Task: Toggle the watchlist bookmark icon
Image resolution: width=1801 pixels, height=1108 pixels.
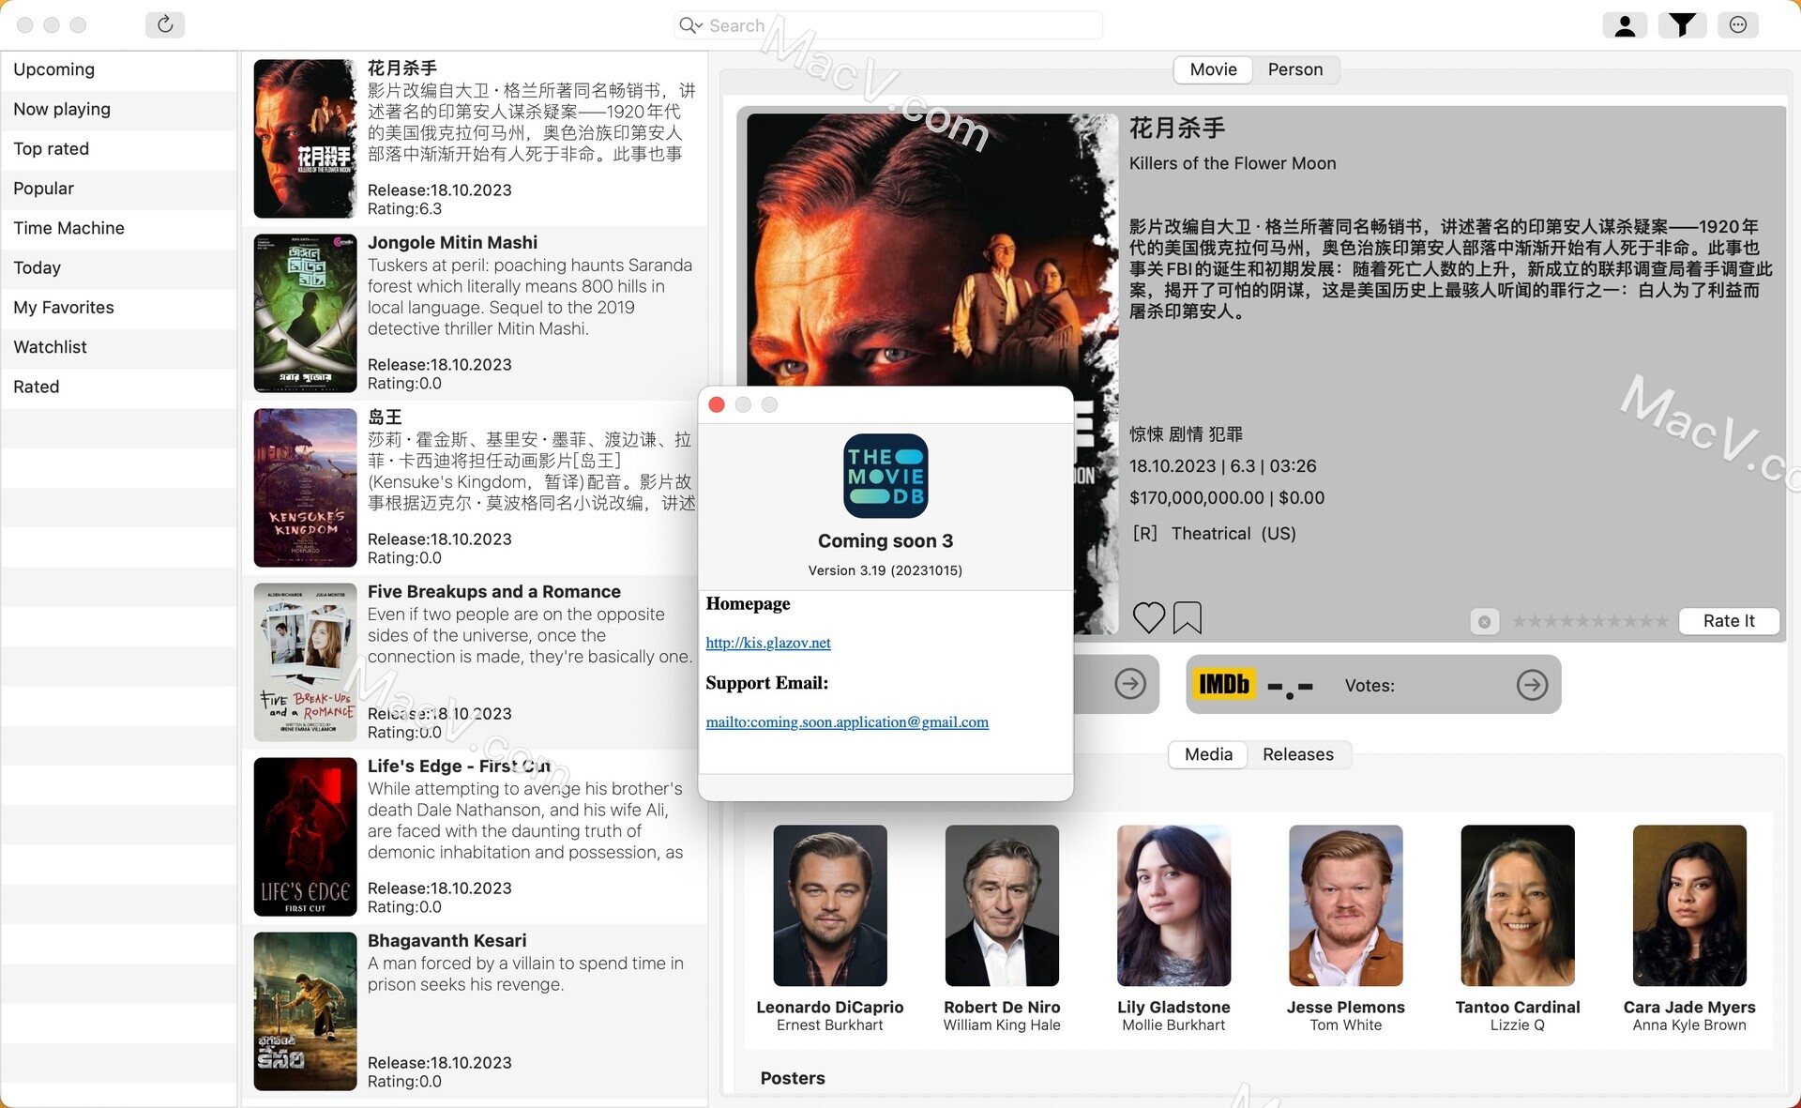Action: pos(1187,617)
